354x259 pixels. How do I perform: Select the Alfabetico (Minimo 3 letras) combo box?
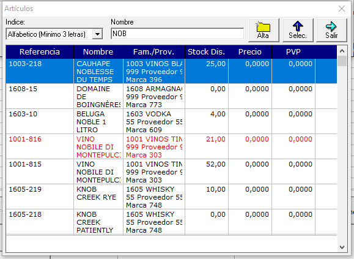54,34
